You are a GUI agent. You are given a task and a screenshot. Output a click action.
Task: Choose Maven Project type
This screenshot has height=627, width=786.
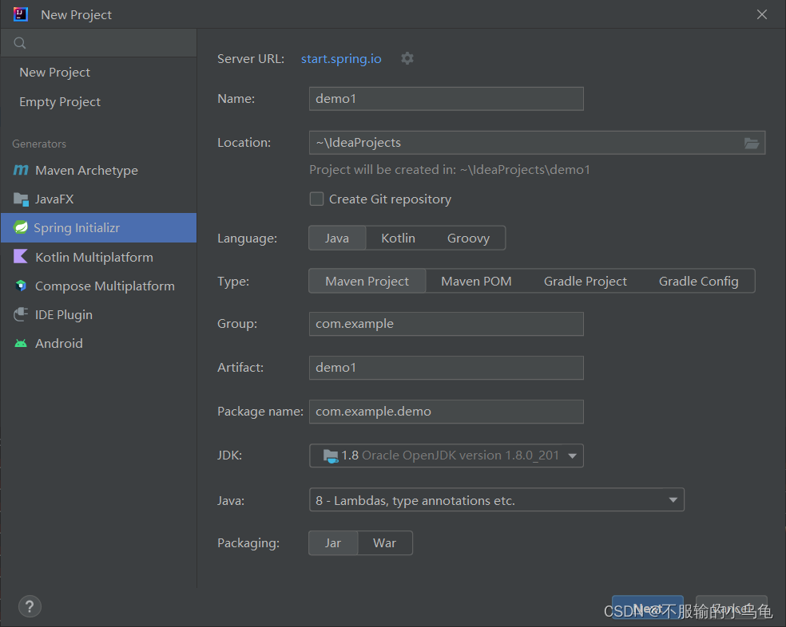[367, 282]
